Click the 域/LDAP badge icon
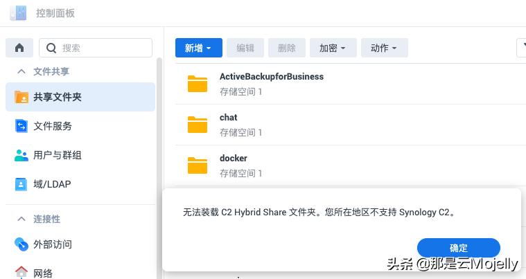Image resolution: width=526 pixels, height=279 pixels. coord(21,184)
